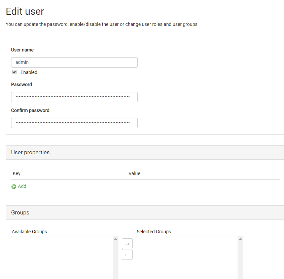Move group right with the arrow button
The width and height of the screenshot is (284, 279).
point(127,244)
